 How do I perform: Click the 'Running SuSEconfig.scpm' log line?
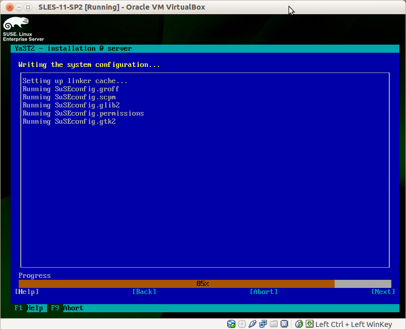(69, 97)
